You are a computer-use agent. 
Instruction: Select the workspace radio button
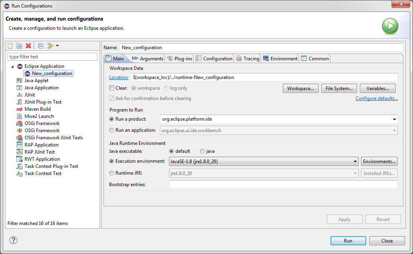click(x=134, y=88)
